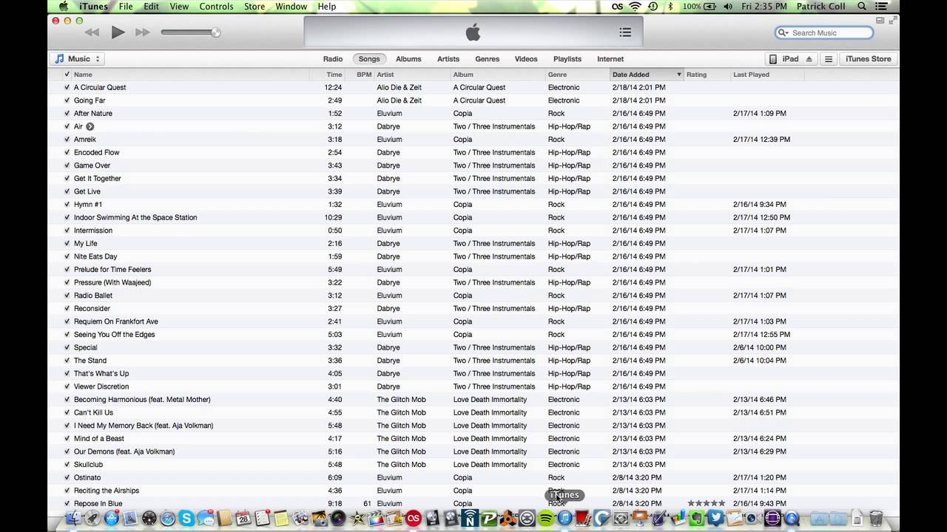Toggle checkbox for Radio Ballet
This screenshot has width=947, height=532.
point(67,296)
